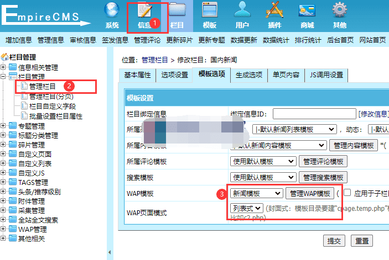
Task: Click the 专题管理 folder icon
Action: tap(13, 126)
